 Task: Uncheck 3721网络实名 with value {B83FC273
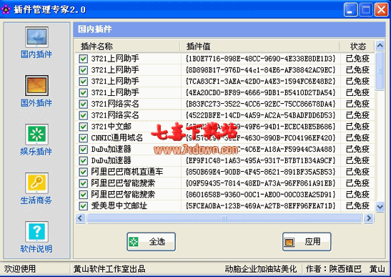(x=84, y=104)
